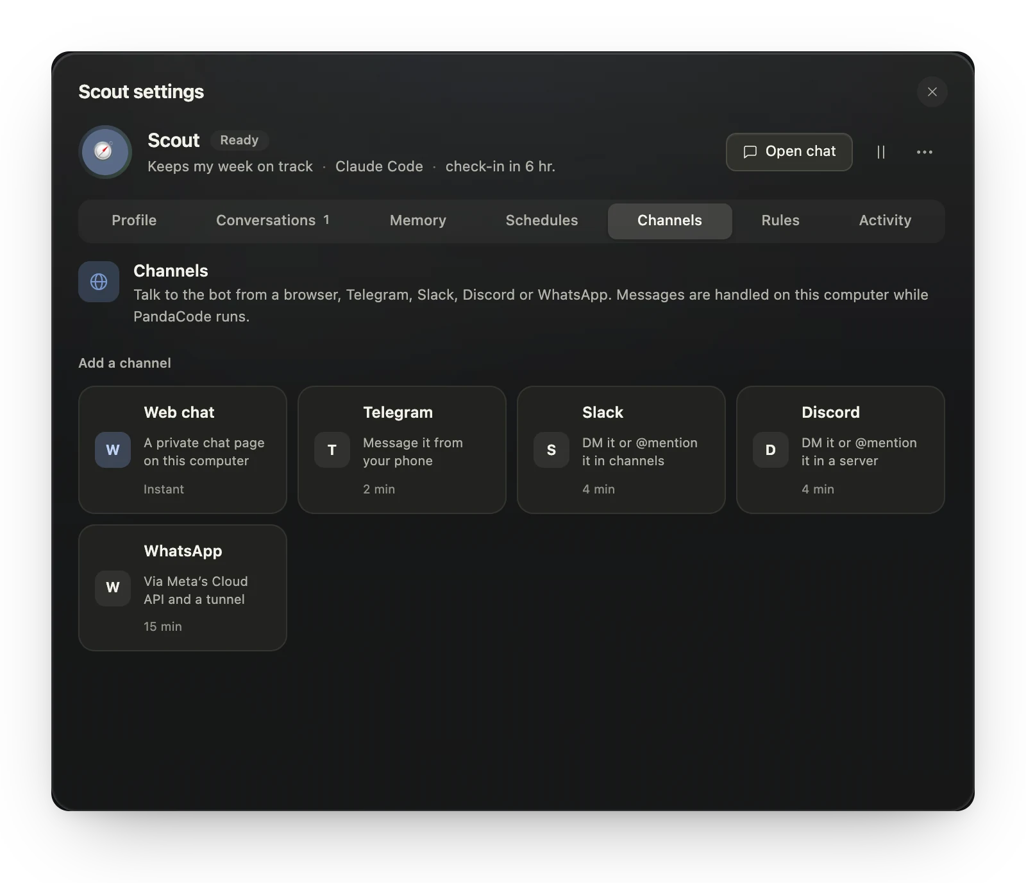Screen dimensions: 1026x883
Task: Click the Web chat card title
Action: [179, 413]
